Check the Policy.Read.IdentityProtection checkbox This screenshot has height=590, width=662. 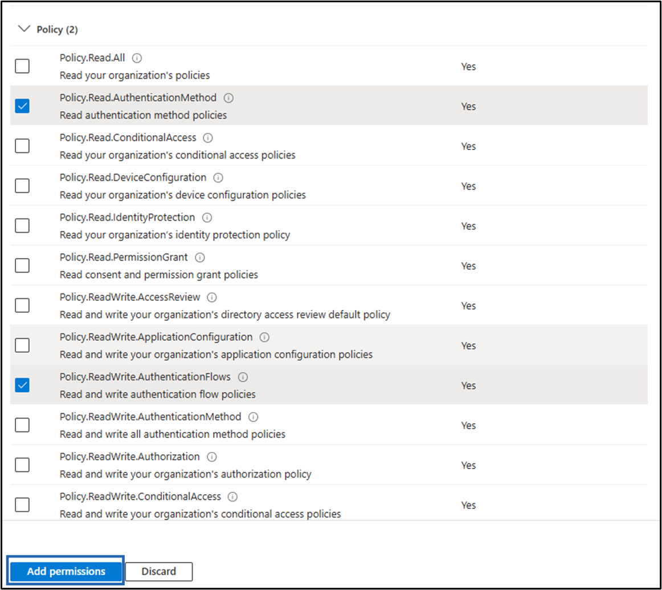[x=22, y=226]
